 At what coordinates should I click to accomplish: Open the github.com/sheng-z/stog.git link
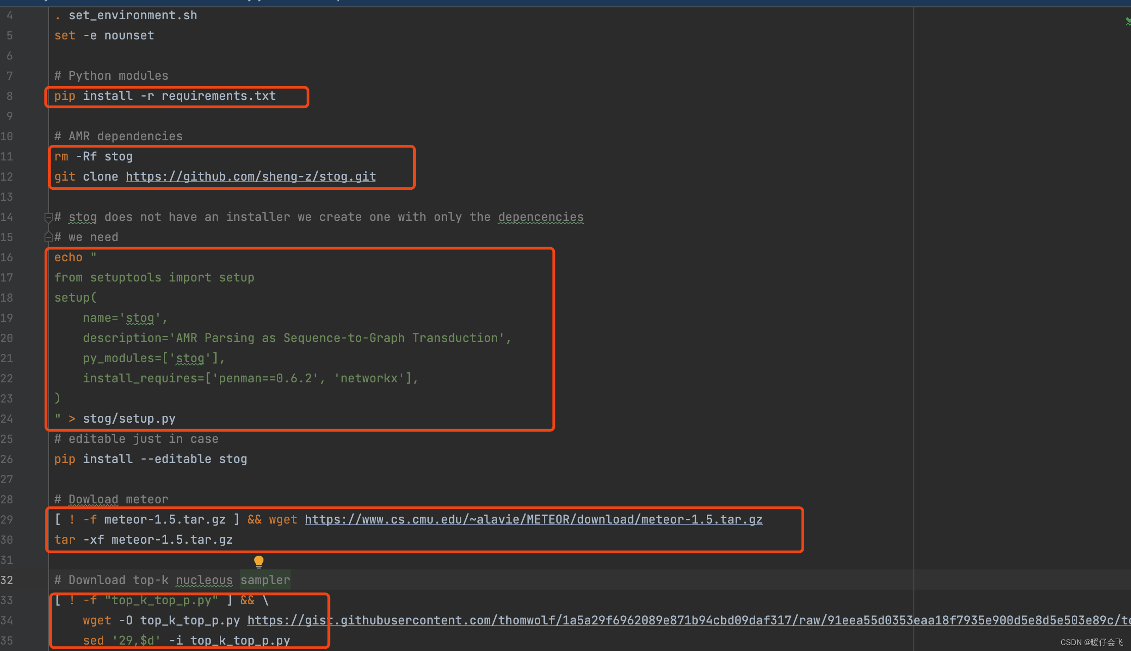[251, 177]
